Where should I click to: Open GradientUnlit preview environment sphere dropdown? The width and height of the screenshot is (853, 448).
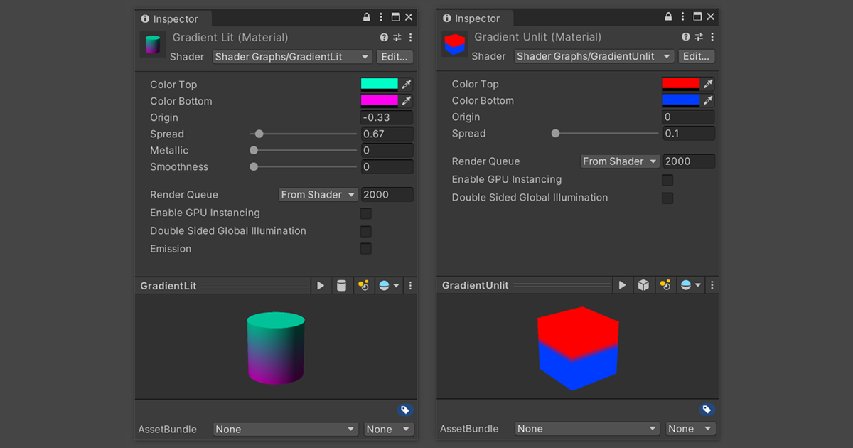point(690,284)
